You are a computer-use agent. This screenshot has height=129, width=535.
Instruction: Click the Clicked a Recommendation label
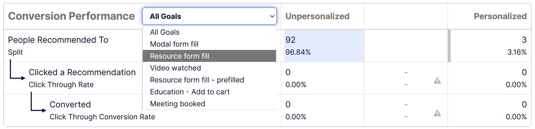tap(82, 72)
